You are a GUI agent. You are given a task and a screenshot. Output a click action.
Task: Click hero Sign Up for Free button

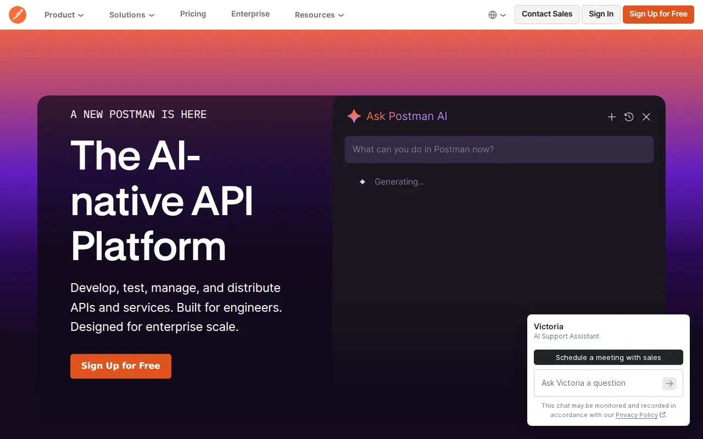tap(121, 366)
